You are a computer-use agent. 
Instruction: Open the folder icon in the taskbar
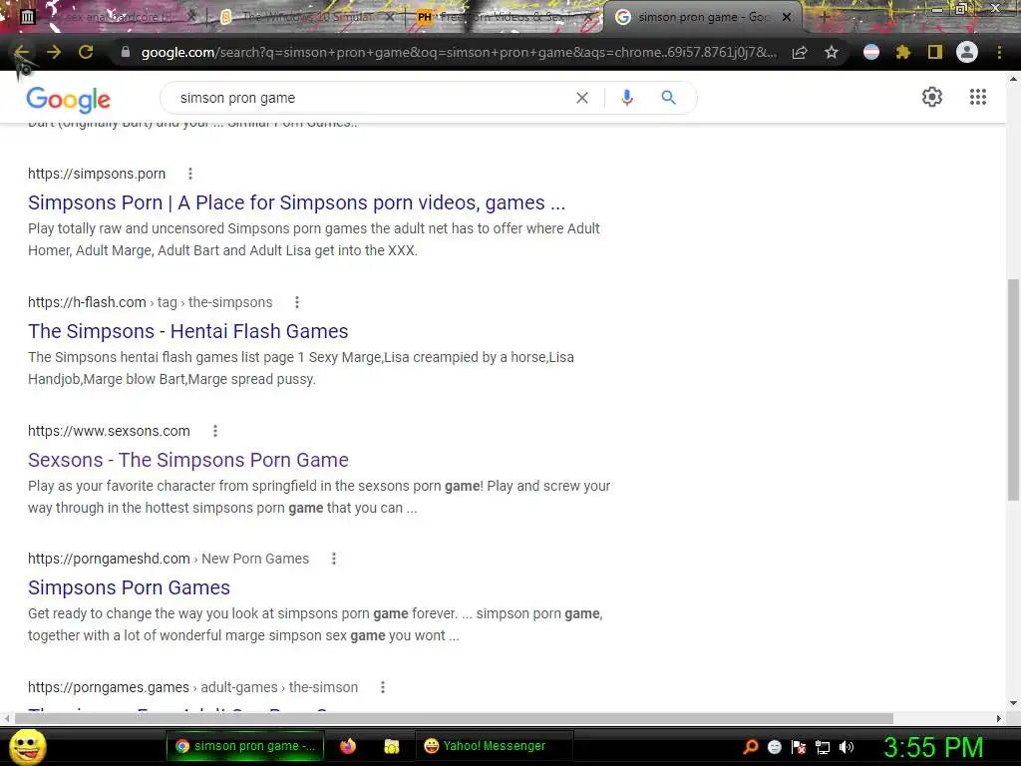pyautogui.click(x=391, y=746)
